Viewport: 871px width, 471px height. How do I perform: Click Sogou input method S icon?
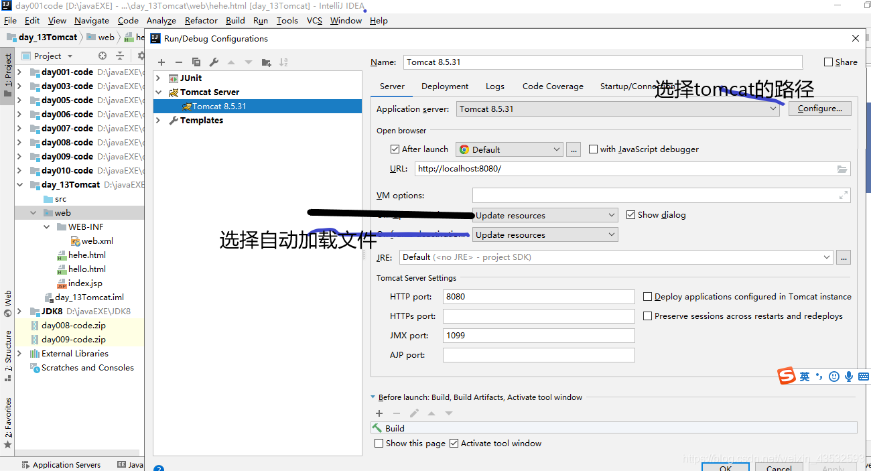tap(786, 377)
